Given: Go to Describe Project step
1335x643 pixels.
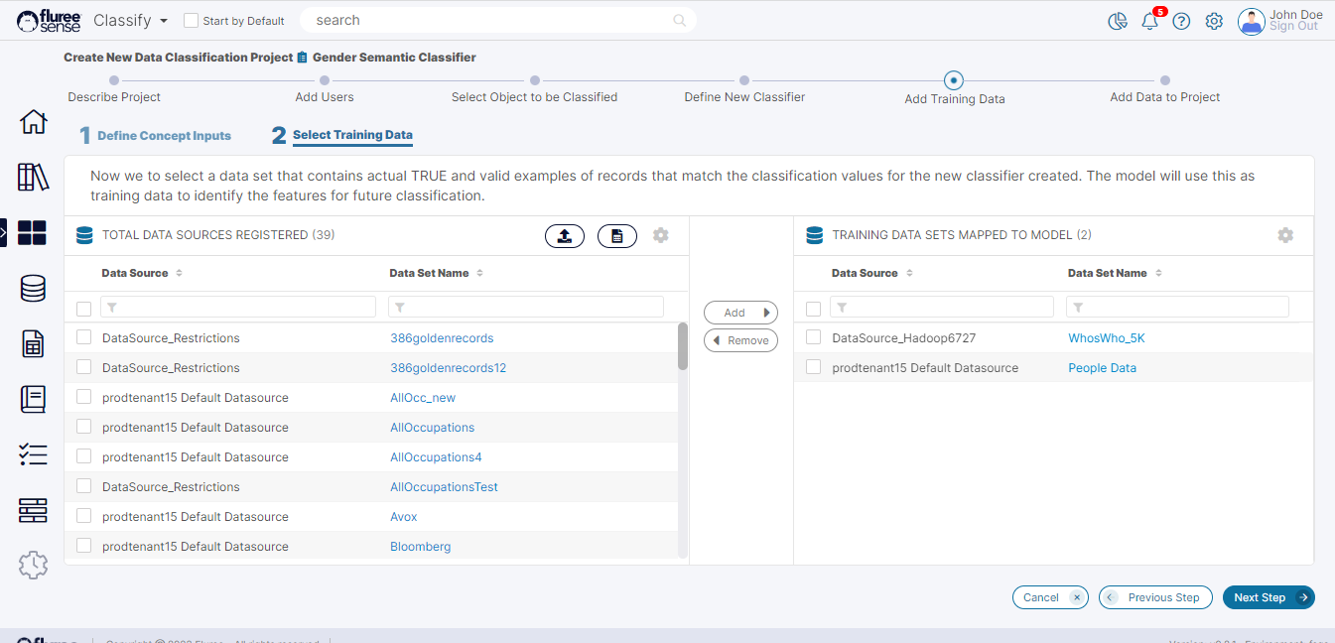Looking at the screenshot, I should click(x=114, y=96).
